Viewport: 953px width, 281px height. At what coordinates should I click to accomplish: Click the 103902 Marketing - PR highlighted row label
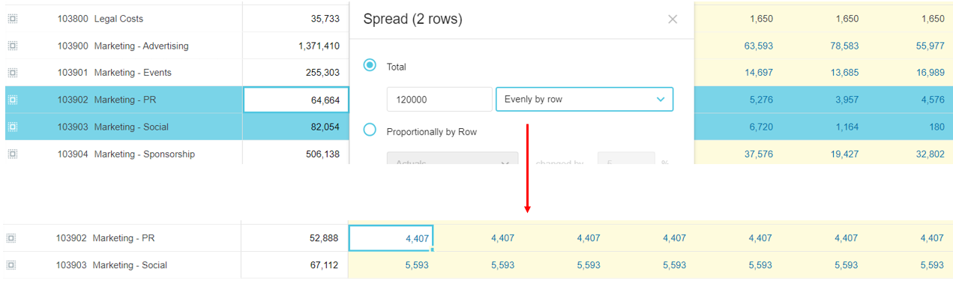pyautogui.click(x=106, y=100)
